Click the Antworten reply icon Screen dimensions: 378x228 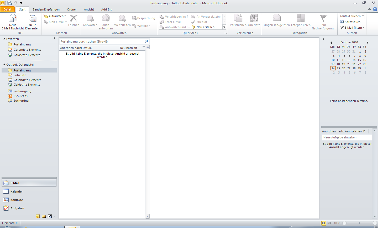tap(90, 20)
